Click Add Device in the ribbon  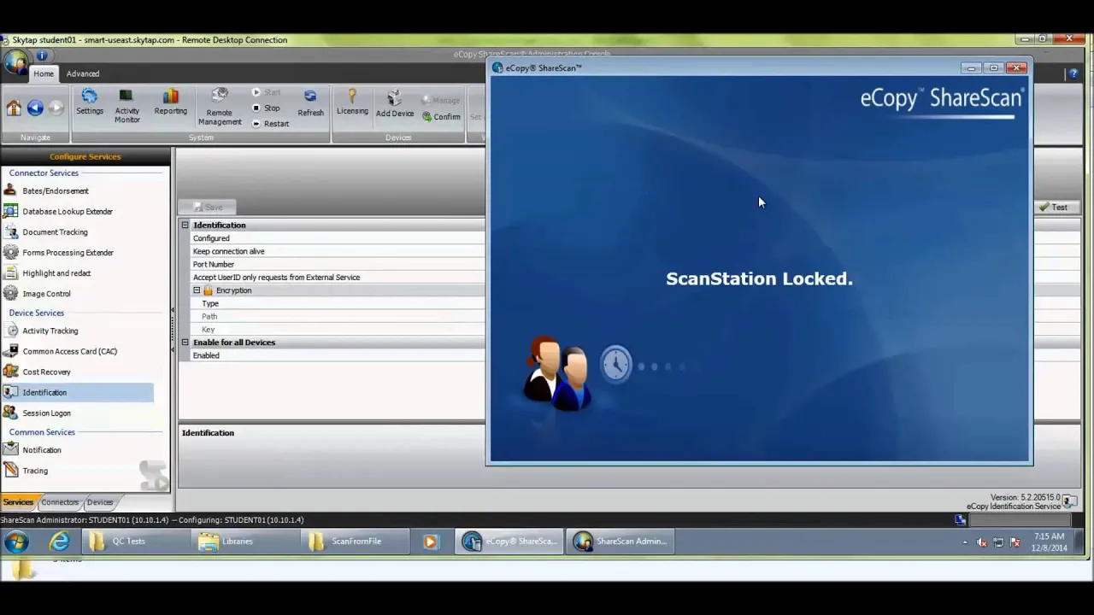pyautogui.click(x=395, y=104)
